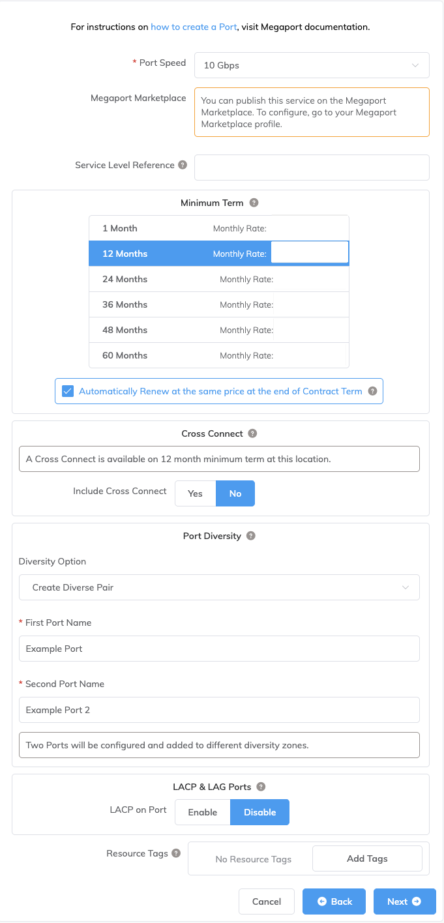The height and width of the screenshot is (923, 444).
Task: Click LACP & LAG Ports help icon
Action: (261, 787)
